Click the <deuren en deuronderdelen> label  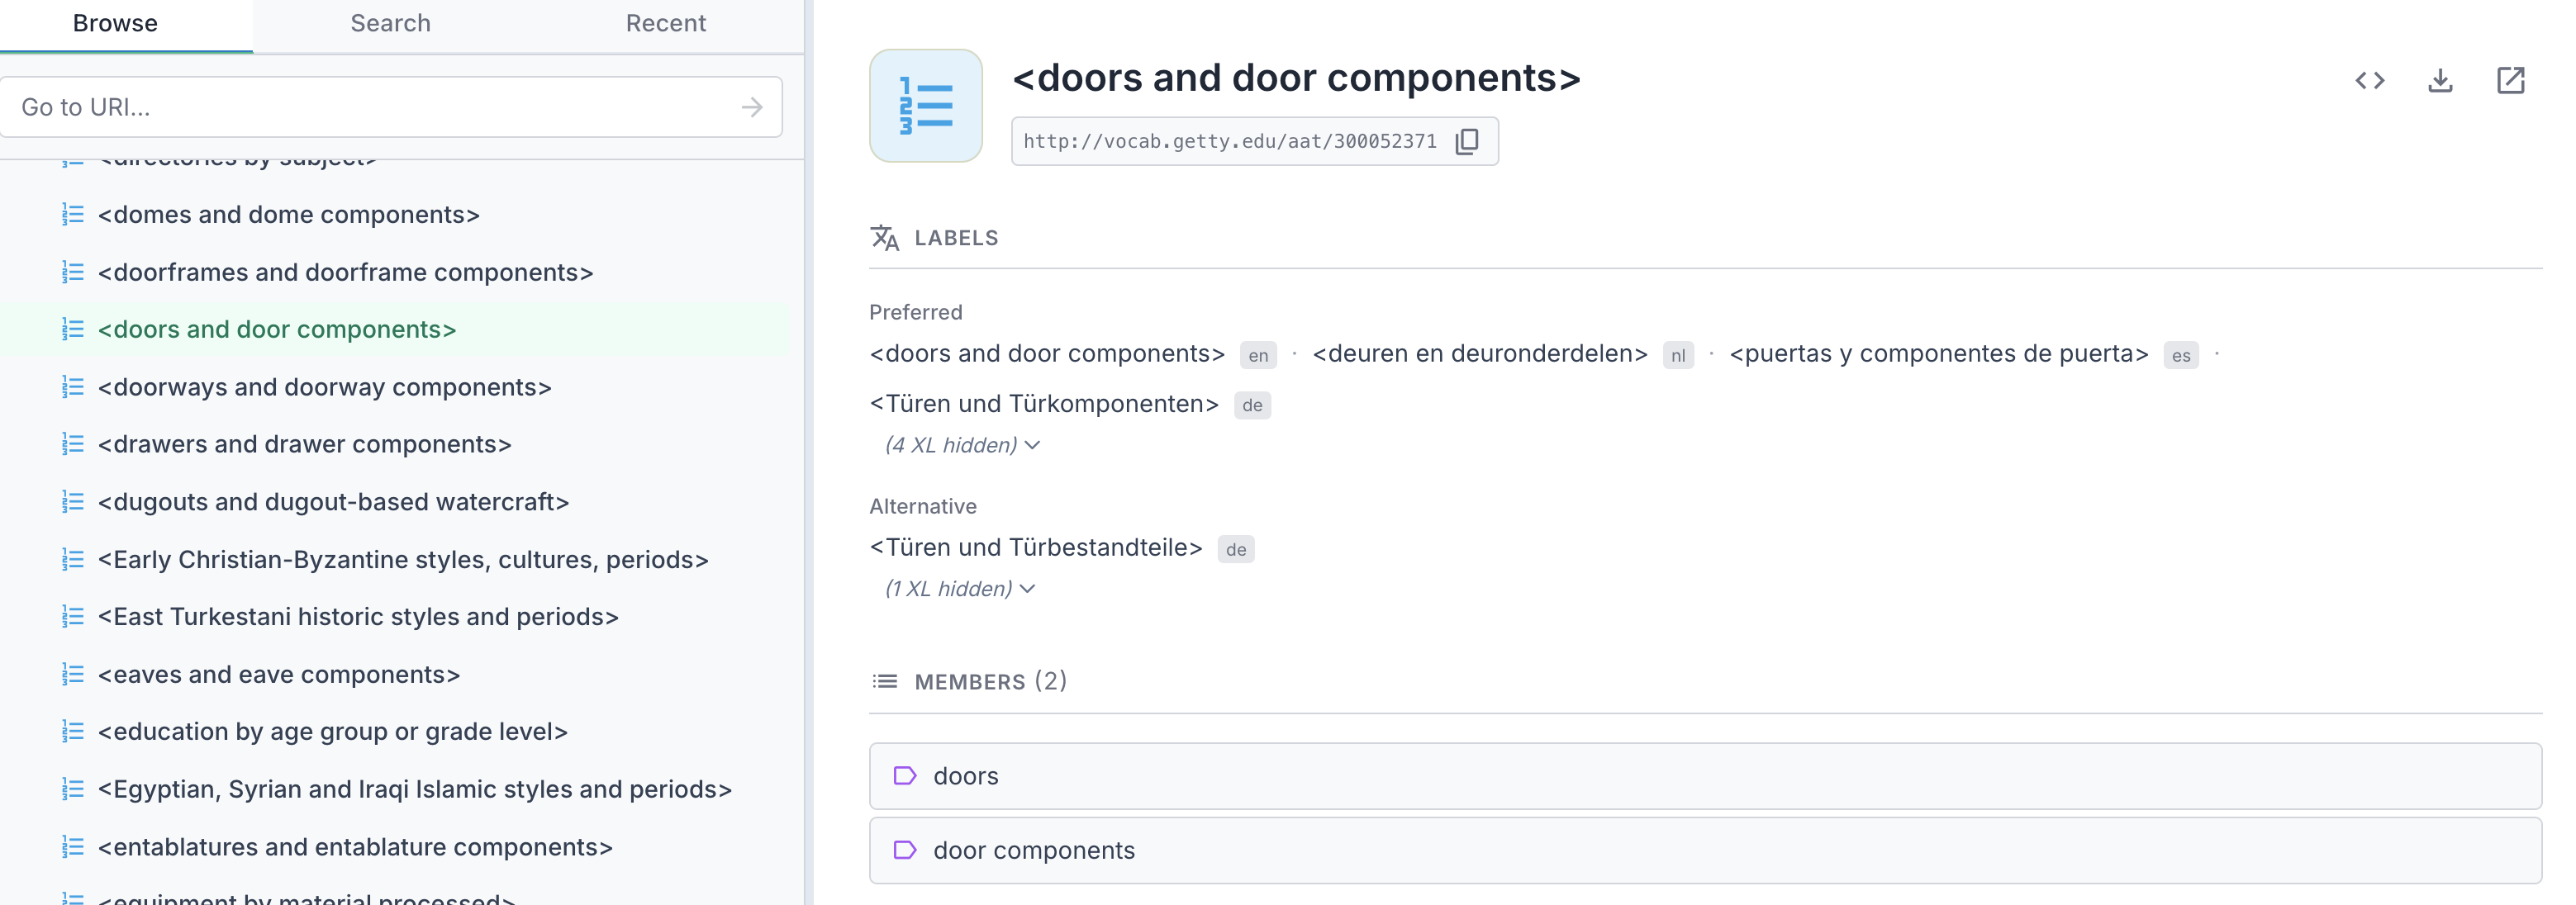pos(1480,354)
